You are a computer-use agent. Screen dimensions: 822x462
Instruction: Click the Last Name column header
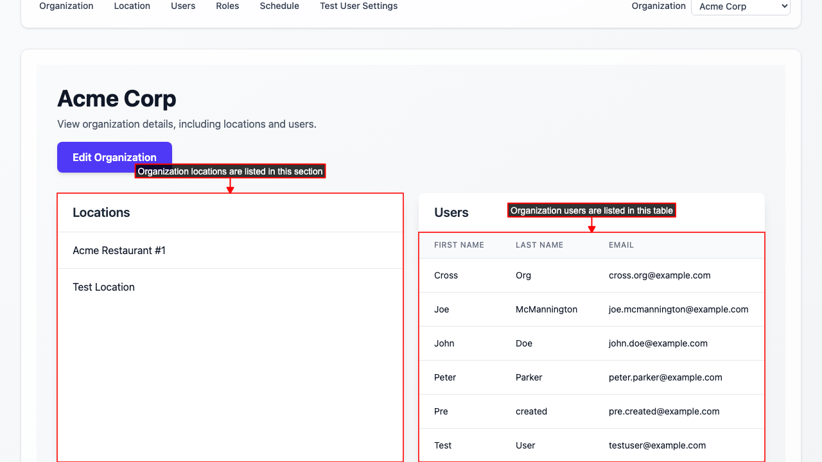(539, 245)
